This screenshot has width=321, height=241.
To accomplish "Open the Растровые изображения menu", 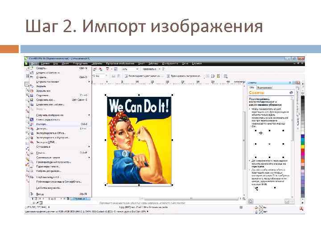I will pyautogui.click(x=120, y=64).
